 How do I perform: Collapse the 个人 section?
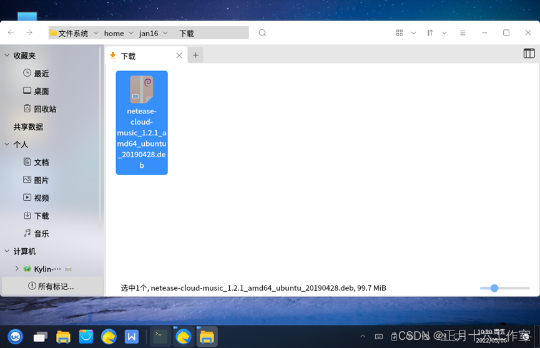7,144
